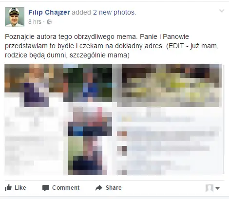229x199 pixels.
Task: Click the Share arrow icon
Action: tap(99, 188)
